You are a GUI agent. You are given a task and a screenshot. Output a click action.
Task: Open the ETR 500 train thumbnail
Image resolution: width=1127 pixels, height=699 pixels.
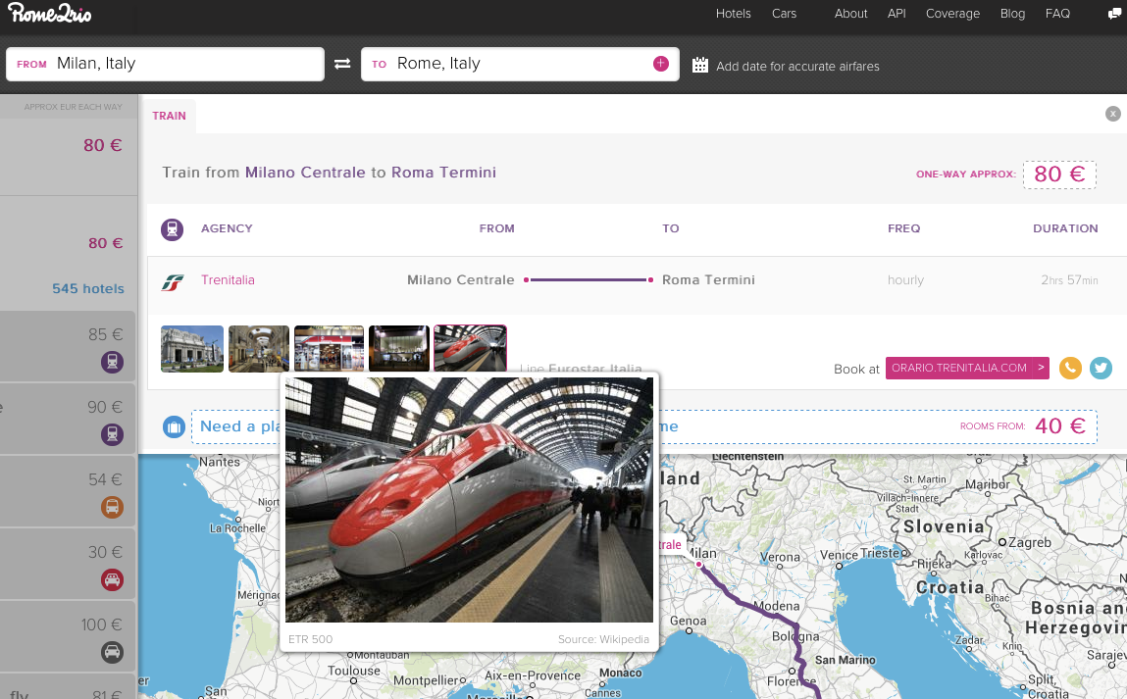click(x=470, y=348)
